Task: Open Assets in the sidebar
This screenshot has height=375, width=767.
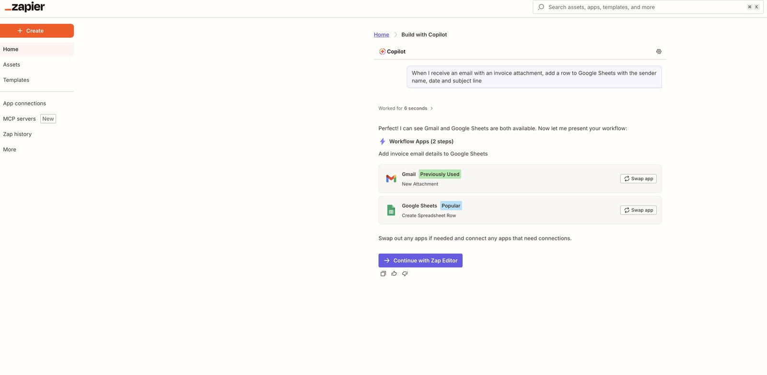Action: 37,65
